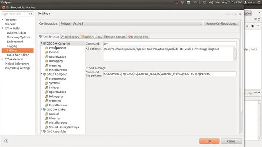Open Shared Library Settings item
This screenshot has height=147, width=262.
click(64, 127)
